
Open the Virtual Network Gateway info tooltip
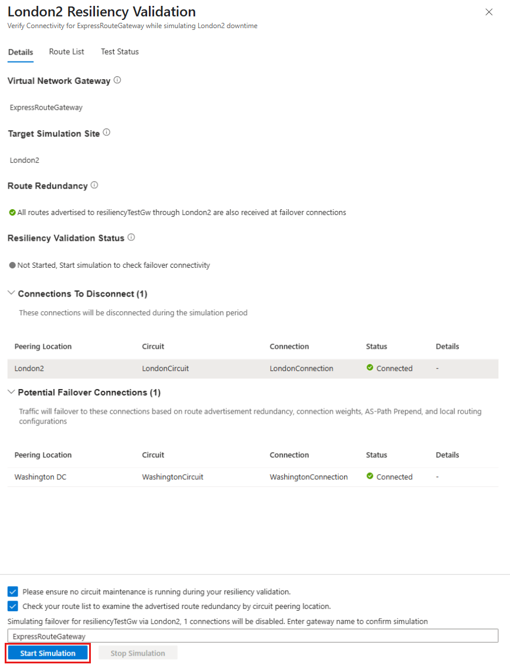117,80
